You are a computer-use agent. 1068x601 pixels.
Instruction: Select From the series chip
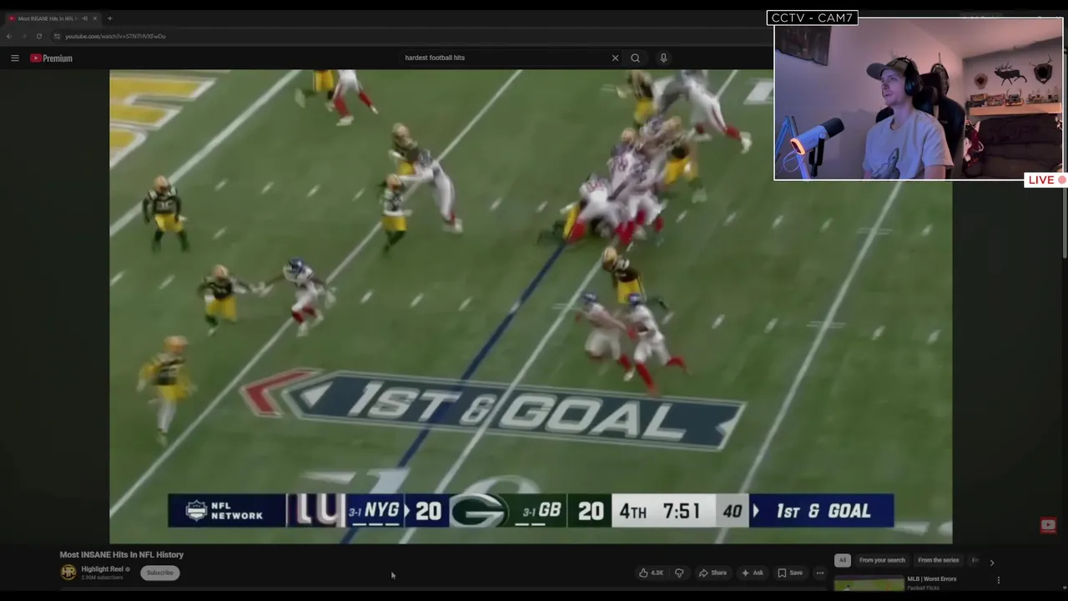(939, 560)
